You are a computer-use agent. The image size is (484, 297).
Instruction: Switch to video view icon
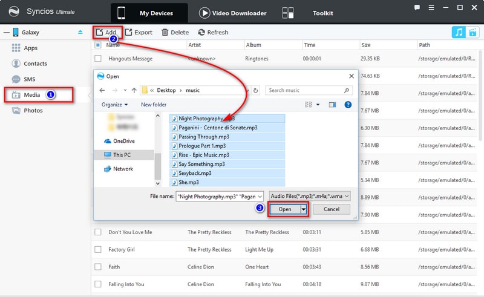(x=472, y=33)
